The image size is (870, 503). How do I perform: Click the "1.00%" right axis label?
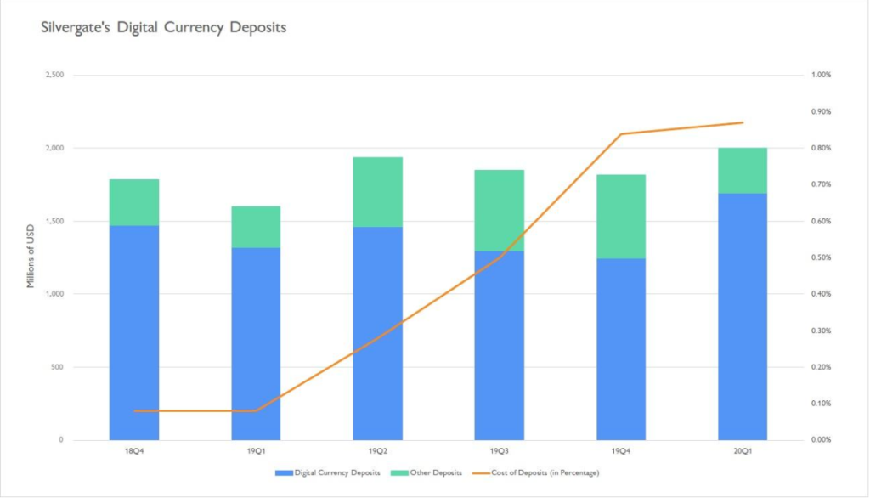(822, 75)
